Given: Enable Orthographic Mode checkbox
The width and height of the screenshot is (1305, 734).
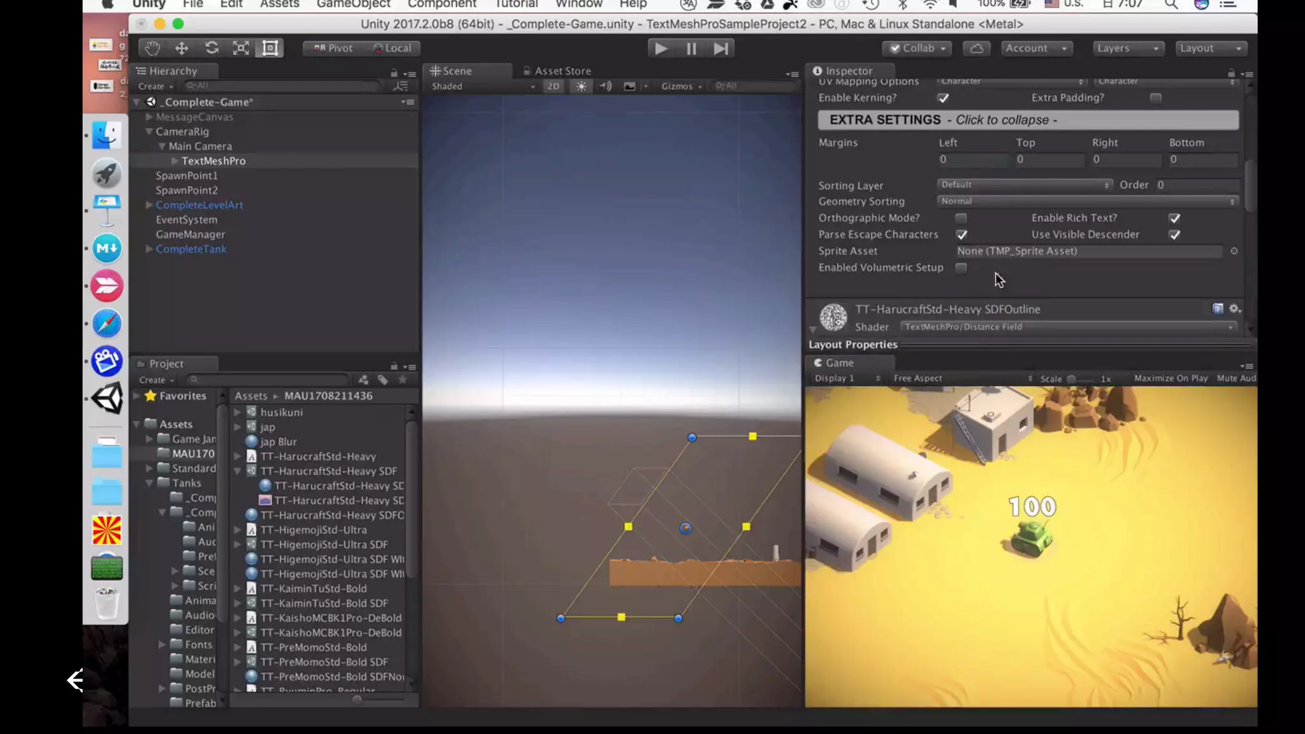Looking at the screenshot, I should pos(961,218).
